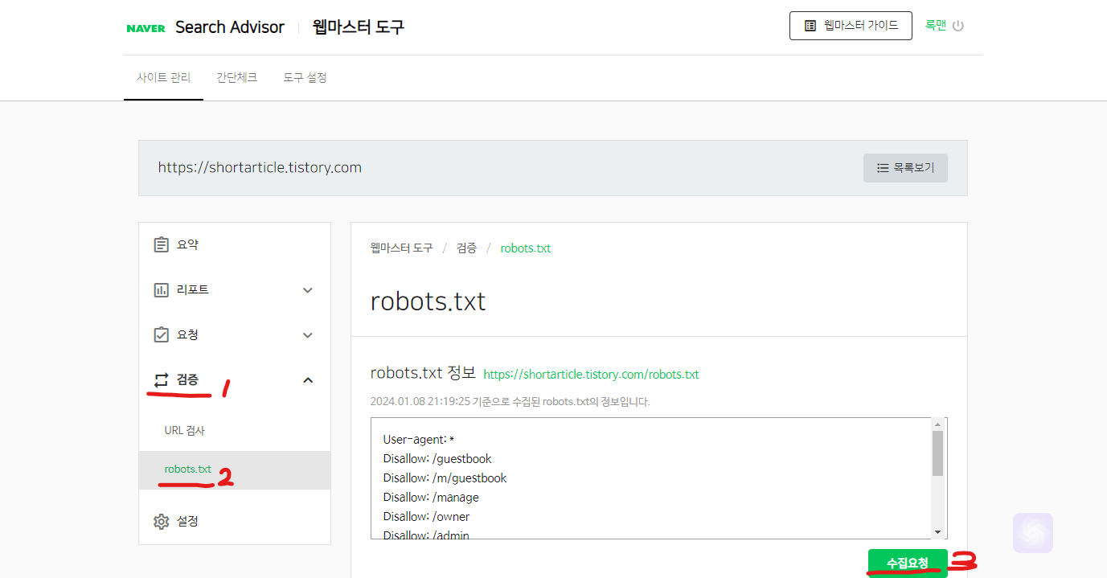Screen dimensions: 1107x578
Task: Click the robots.txt 정보 heading
Action: [x=423, y=373]
